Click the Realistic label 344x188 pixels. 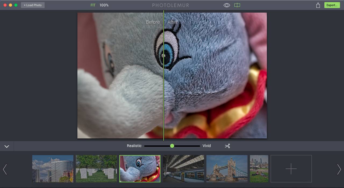[134, 146]
